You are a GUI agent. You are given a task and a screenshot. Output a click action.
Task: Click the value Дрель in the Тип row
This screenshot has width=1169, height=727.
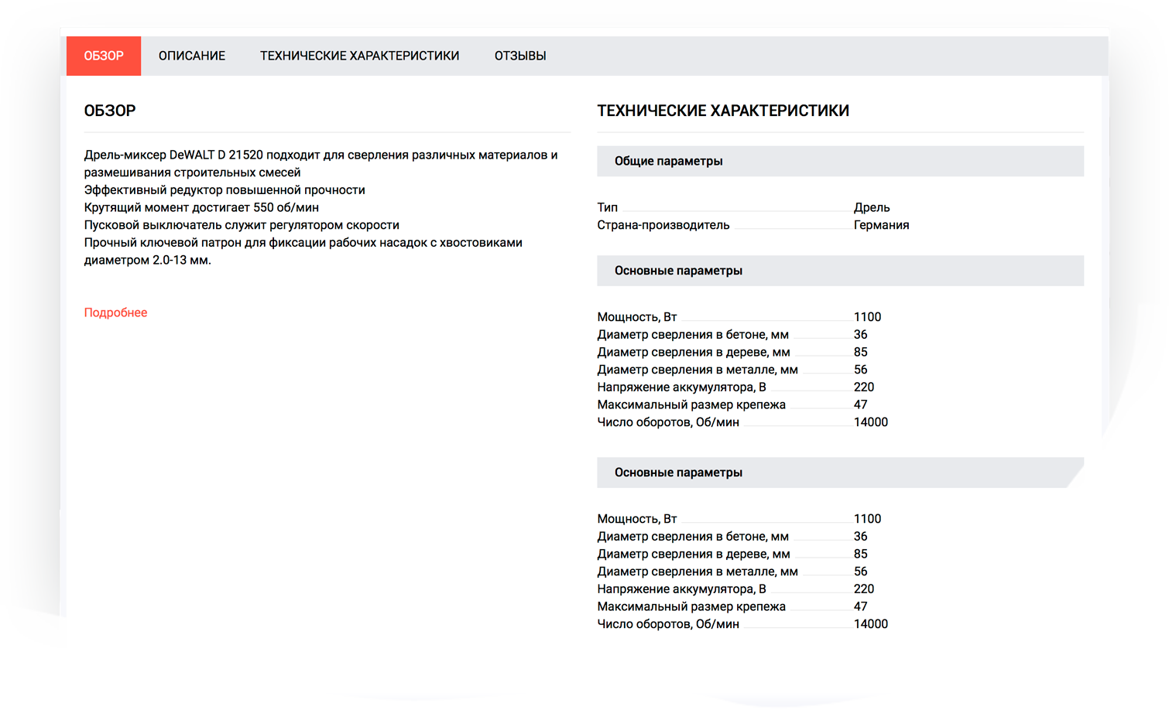(x=872, y=207)
